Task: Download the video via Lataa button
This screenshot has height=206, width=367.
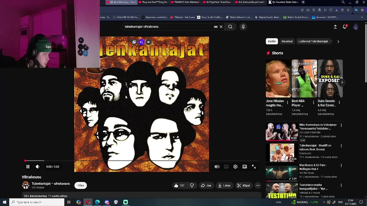Action: 224,185
